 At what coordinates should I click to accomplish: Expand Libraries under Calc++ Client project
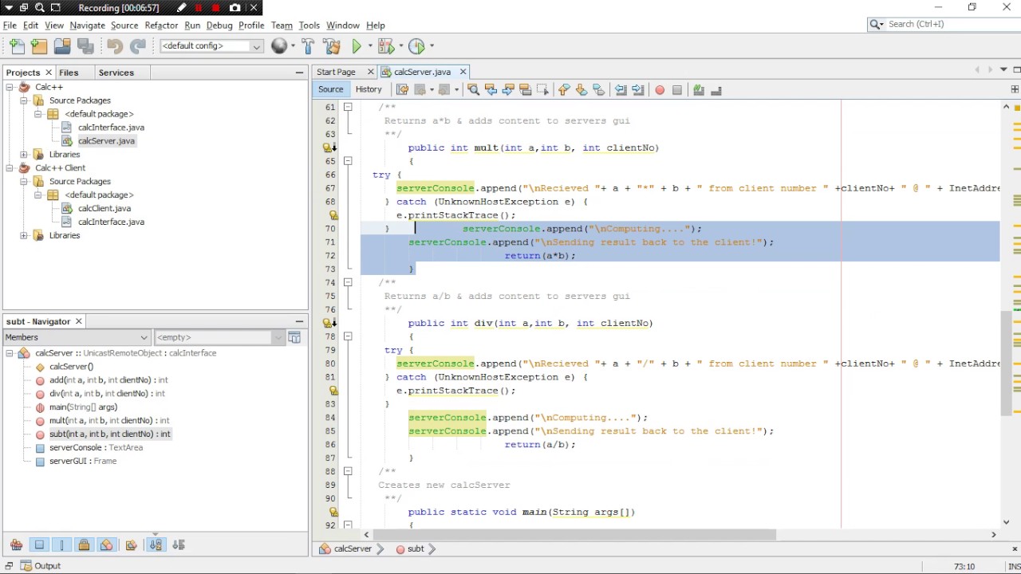[x=24, y=236]
